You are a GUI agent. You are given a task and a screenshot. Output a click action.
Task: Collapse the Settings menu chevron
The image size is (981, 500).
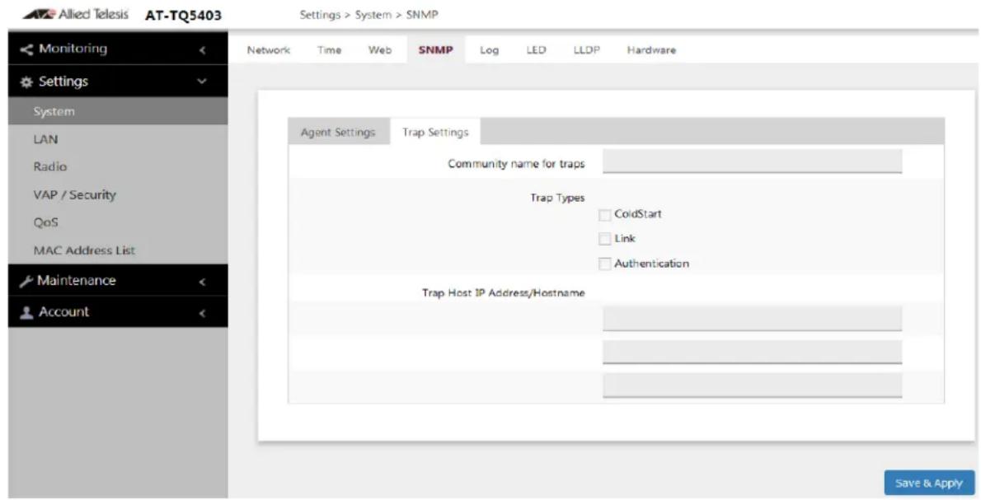pyautogui.click(x=201, y=82)
